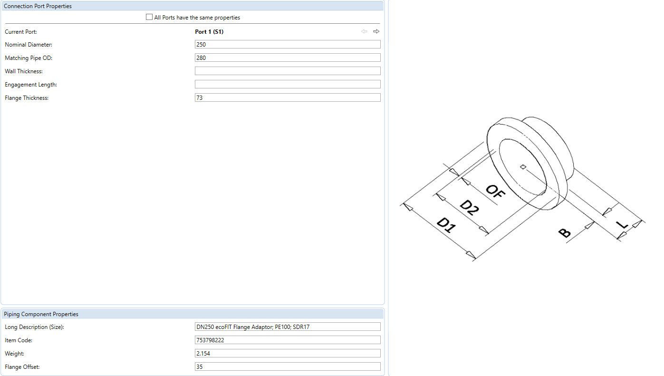664x376 pixels.
Task: Click the Matching Pipe OD label
Action: click(29, 58)
